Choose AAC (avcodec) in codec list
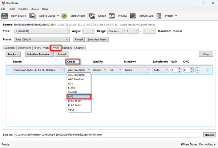Image resolution: width=218 pixels, height=148 pixels. point(79,75)
